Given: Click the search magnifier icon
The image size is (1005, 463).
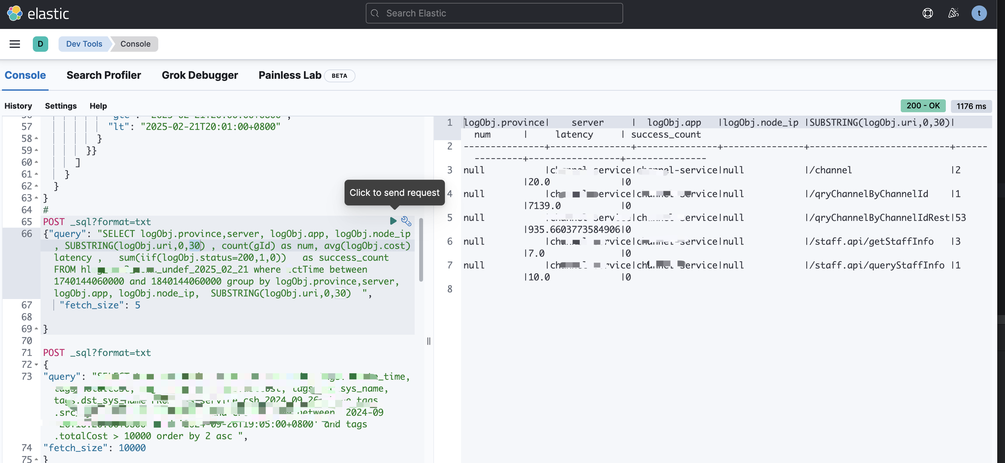Looking at the screenshot, I should (x=374, y=13).
